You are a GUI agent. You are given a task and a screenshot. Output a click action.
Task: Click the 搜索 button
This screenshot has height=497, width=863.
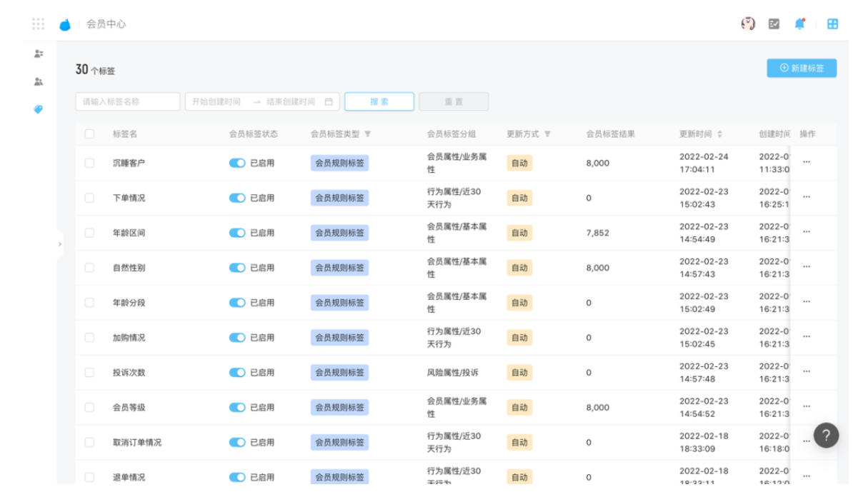(x=379, y=101)
